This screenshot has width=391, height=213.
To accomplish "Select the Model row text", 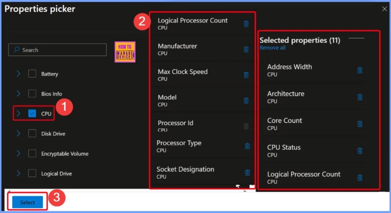I will (167, 97).
